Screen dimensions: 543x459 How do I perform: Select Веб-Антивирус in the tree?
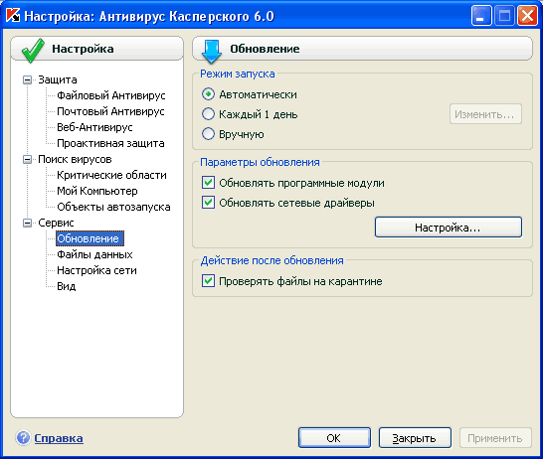click(94, 127)
